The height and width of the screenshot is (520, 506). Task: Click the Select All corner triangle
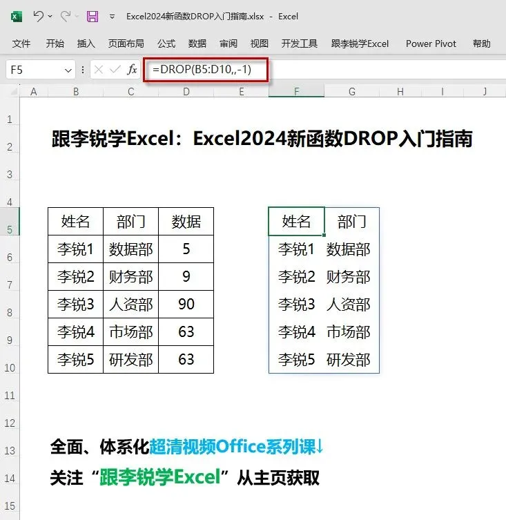(13, 91)
